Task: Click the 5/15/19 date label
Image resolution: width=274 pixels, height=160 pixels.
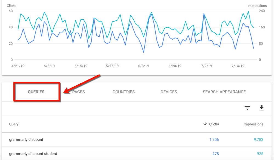Action: click(81, 66)
